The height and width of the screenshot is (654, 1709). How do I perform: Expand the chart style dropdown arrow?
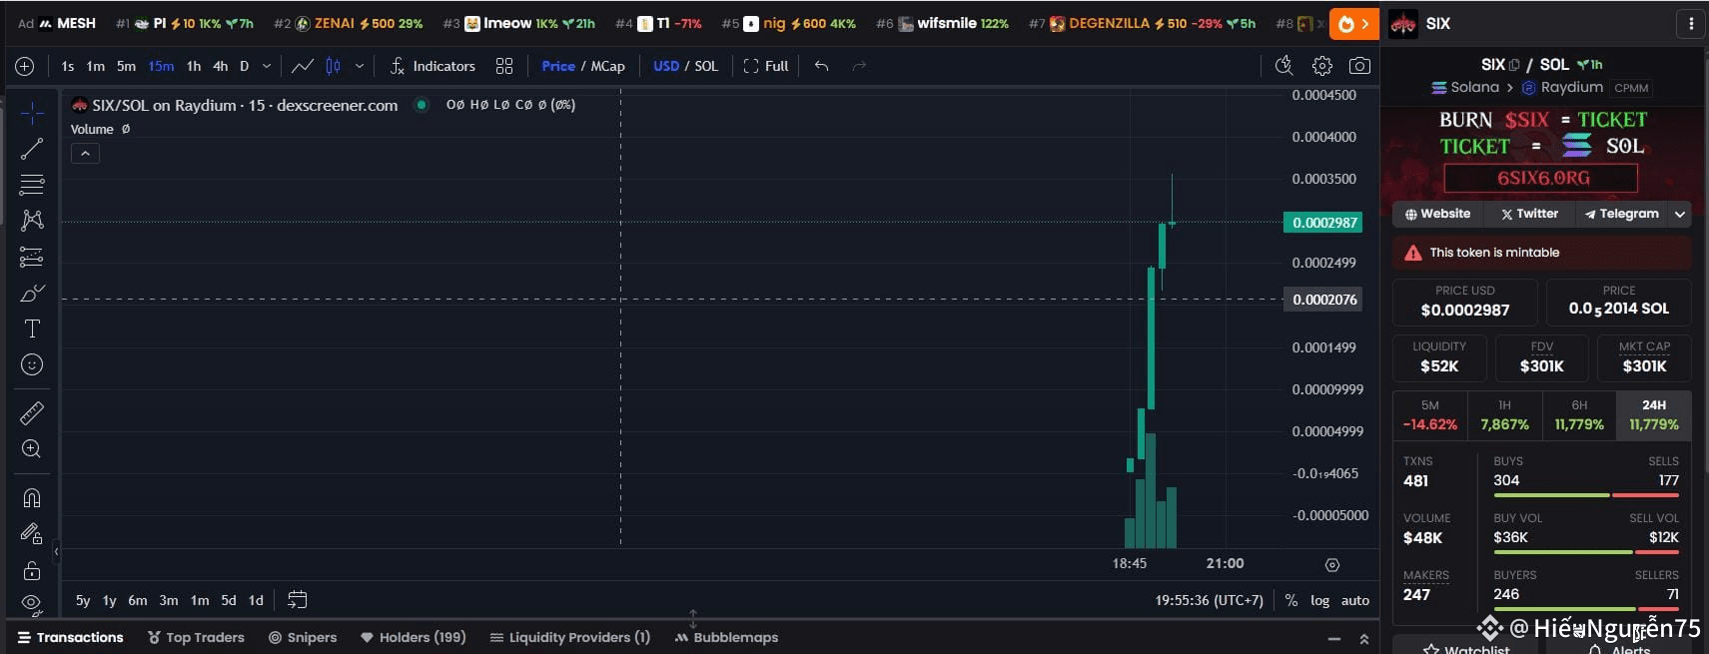360,66
